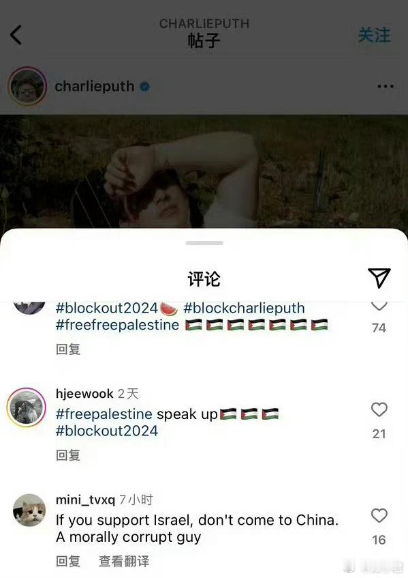Follow charlieputh with 关注 button
The height and width of the screenshot is (578, 408).
tap(374, 35)
